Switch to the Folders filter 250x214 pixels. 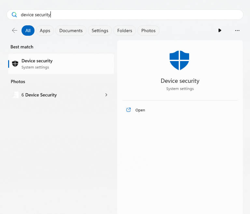pyautogui.click(x=125, y=31)
